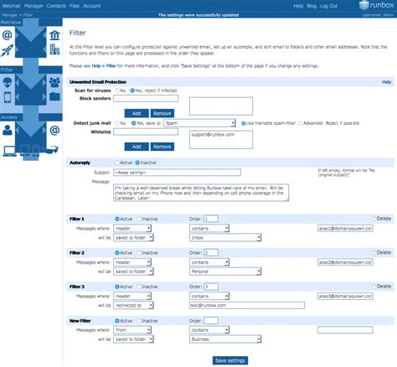
Task: Check the Delete box for Filter 1
Action: pos(374,219)
